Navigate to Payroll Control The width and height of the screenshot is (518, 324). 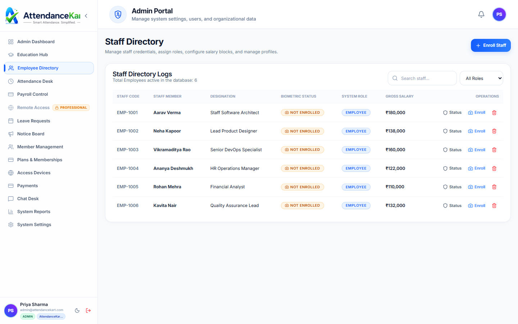[x=49, y=94]
